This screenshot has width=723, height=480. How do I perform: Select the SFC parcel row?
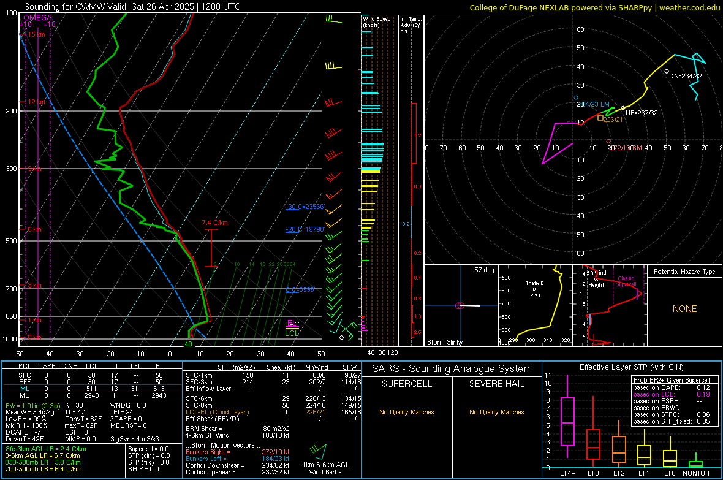[x=93, y=375]
